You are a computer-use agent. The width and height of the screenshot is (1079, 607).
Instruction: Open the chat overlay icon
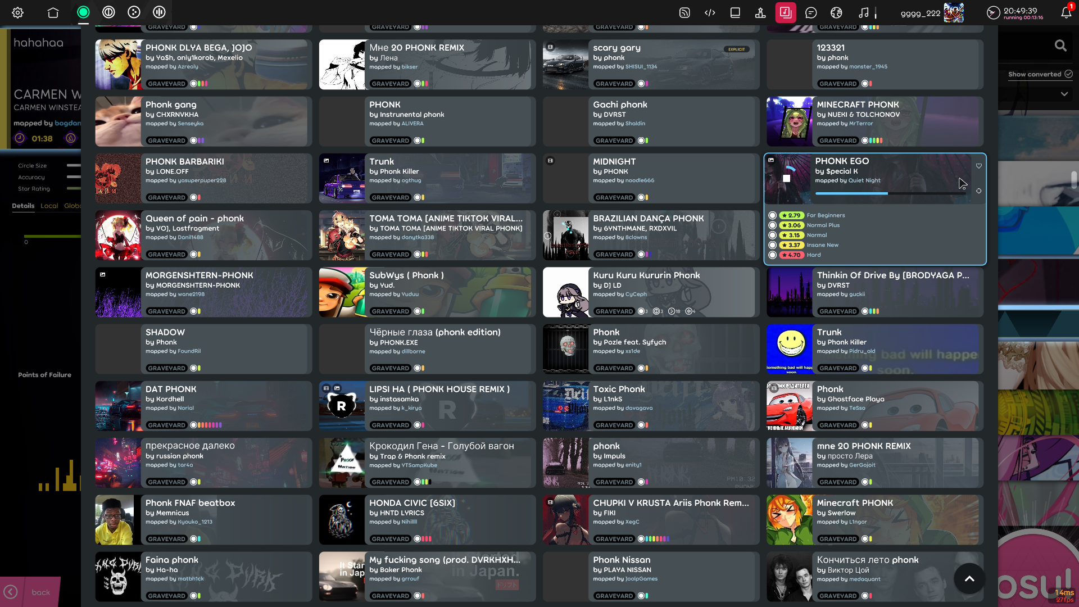pos(811,12)
